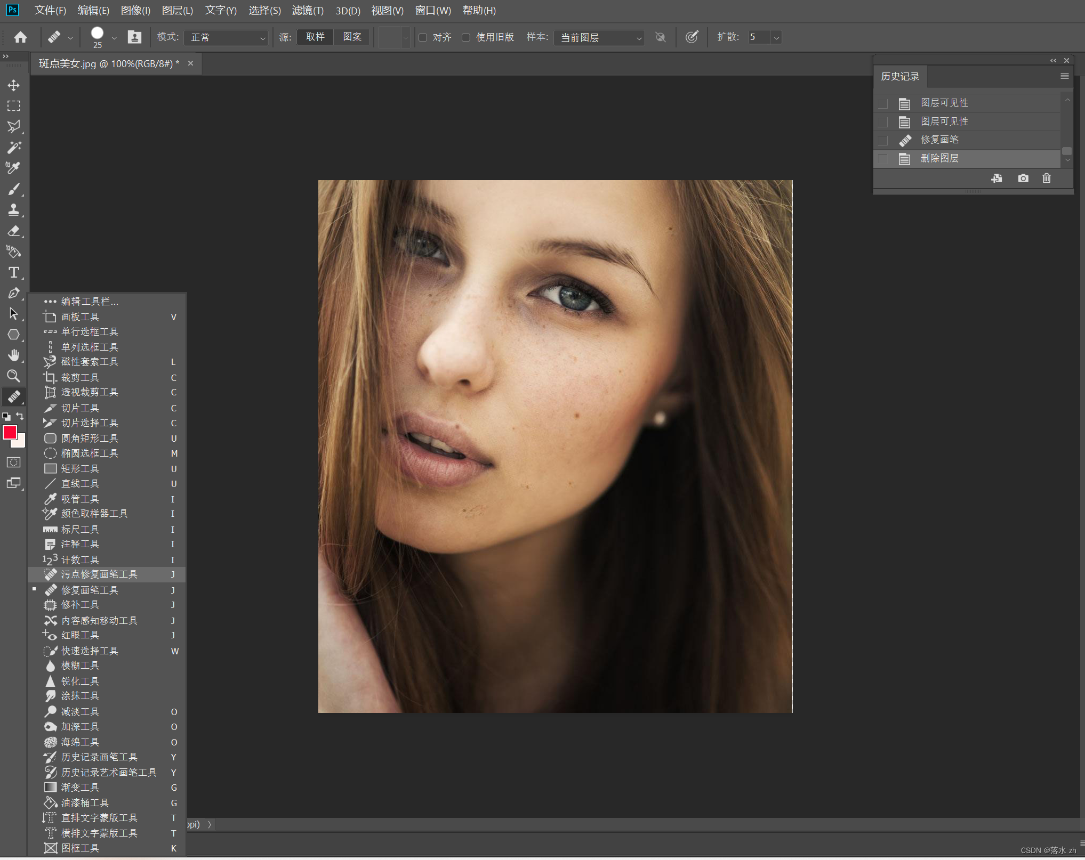Select the Eraser tool
The height and width of the screenshot is (860, 1085).
click(x=14, y=231)
